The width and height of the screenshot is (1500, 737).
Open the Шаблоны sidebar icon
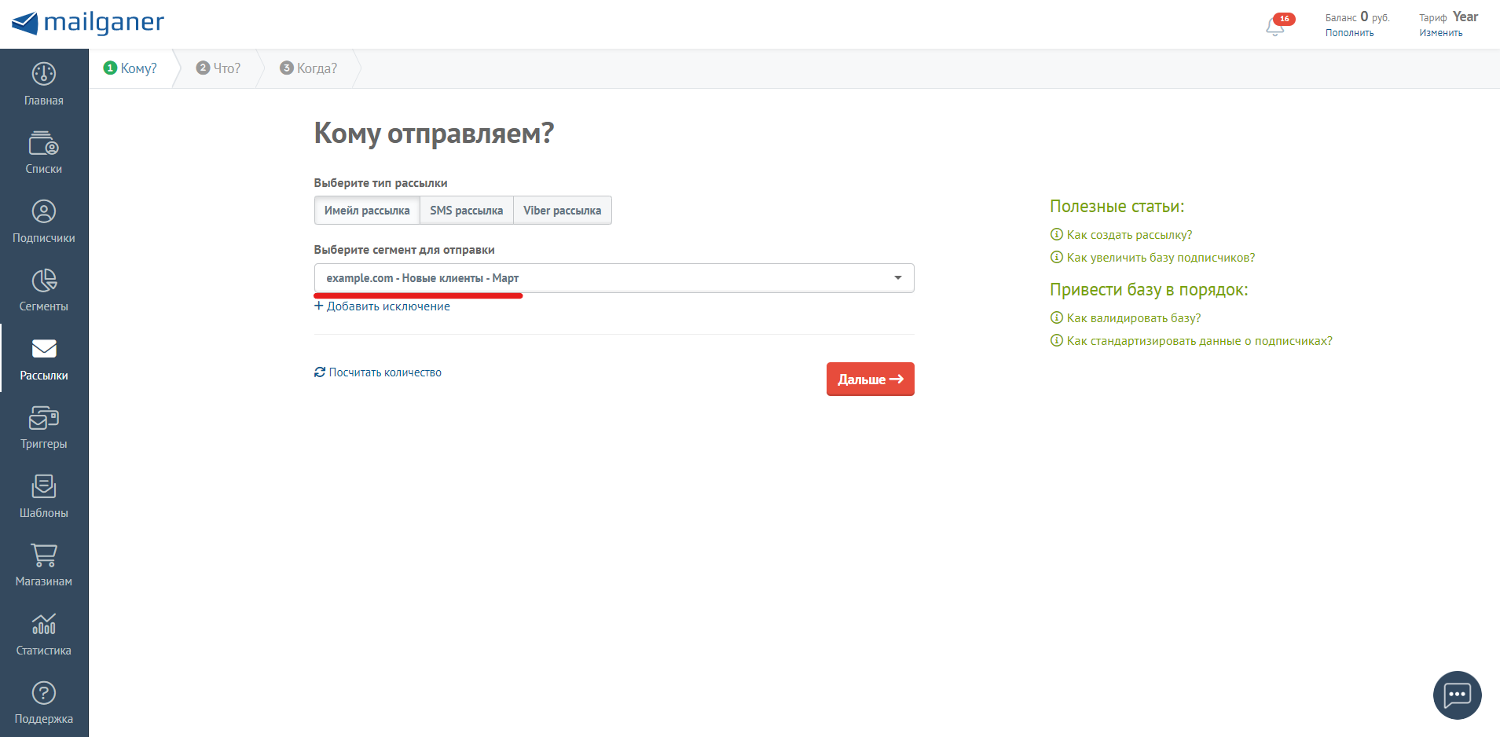coord(44,486)
